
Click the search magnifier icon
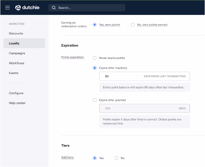54,8
